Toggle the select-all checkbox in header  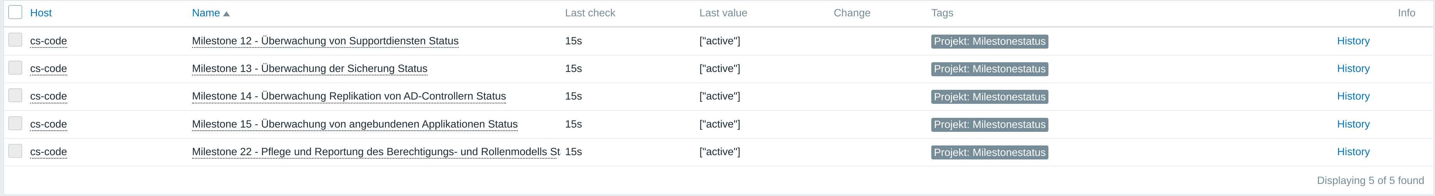pyautogui.click(x=15, y=12)
